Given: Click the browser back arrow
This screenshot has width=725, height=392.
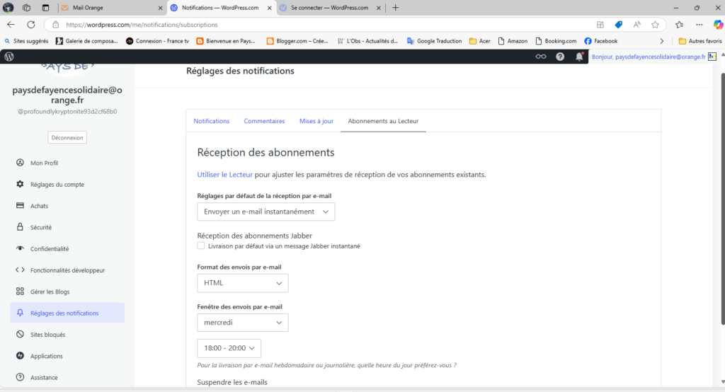Looking at the screenshot, I should pos(11,24).
